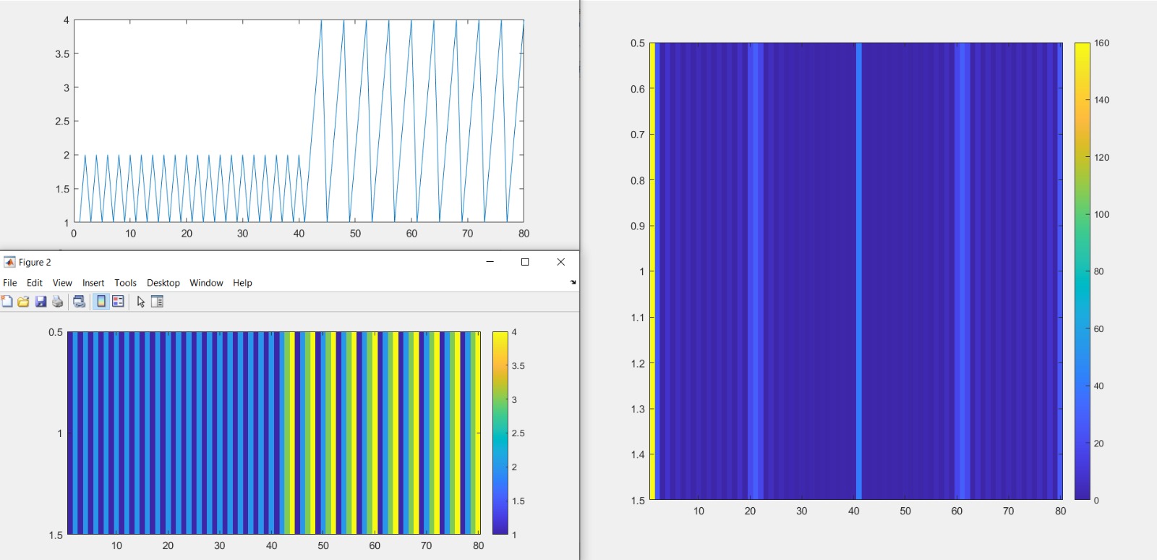
Task: Open the Tools menu in Figure 2
Action: pos(125,283)
